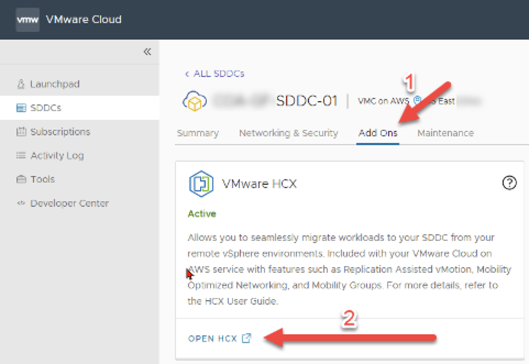Select SDDCs in the sidebar
The height and width of the screenshot is (364, 529).
(x=80, y=108)
